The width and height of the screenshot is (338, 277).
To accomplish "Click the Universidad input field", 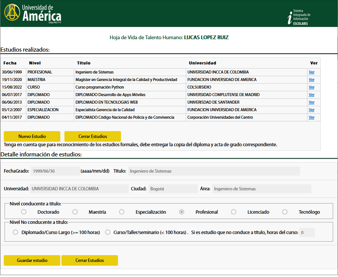I will pos(79,188).
